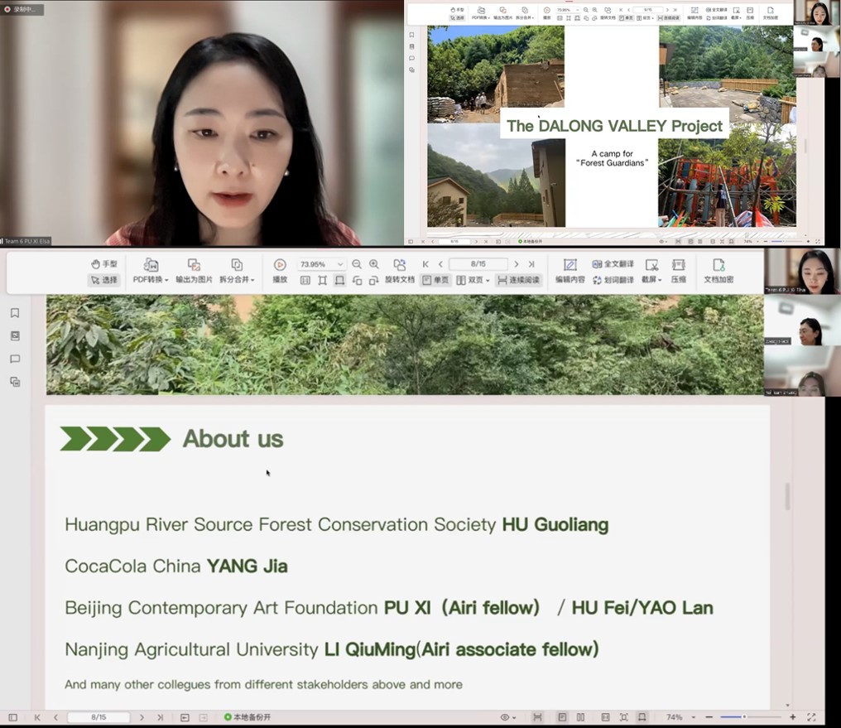Image resolution: width=841 pixels, height=728 pixels.
Task: Click the 8/15 page number field in the status bar
Action: (x=99, y=717)
